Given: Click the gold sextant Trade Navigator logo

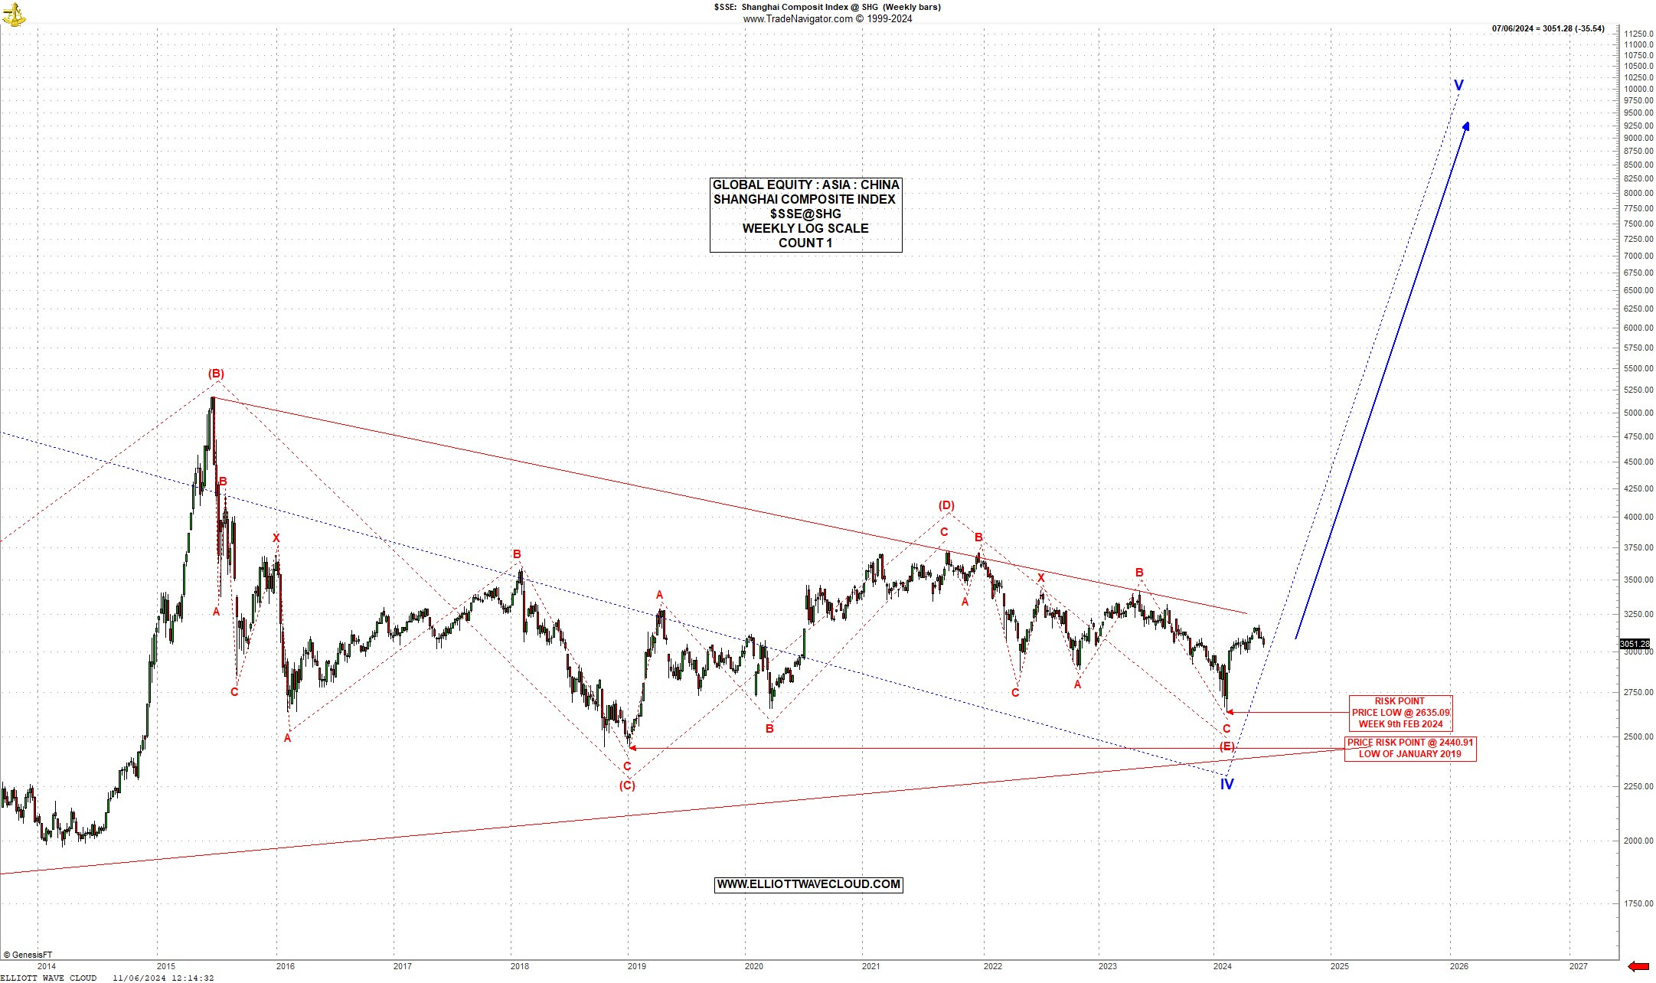Looking at the screenshot, I should click(13, 13).
